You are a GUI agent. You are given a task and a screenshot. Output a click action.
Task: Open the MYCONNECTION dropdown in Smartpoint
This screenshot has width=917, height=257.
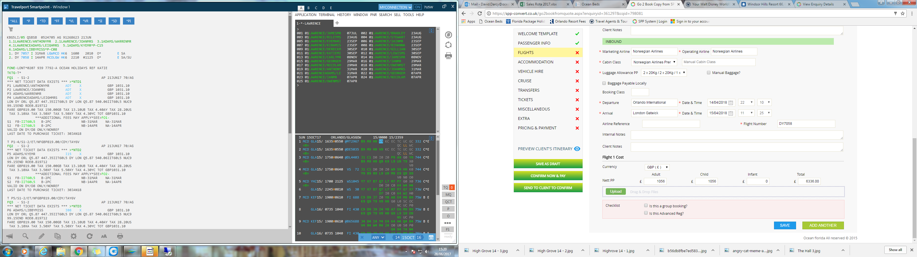[x=395, y=7]
